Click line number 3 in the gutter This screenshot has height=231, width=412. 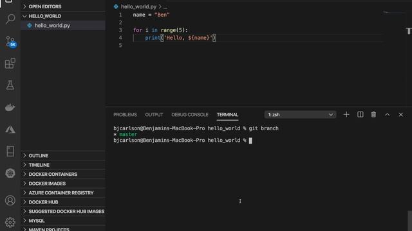click(120, 30)
